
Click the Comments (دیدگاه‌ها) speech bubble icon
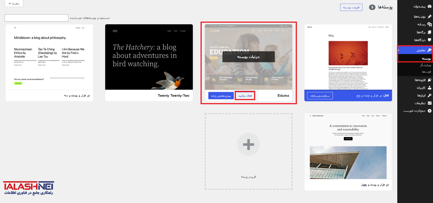(429, 40)
